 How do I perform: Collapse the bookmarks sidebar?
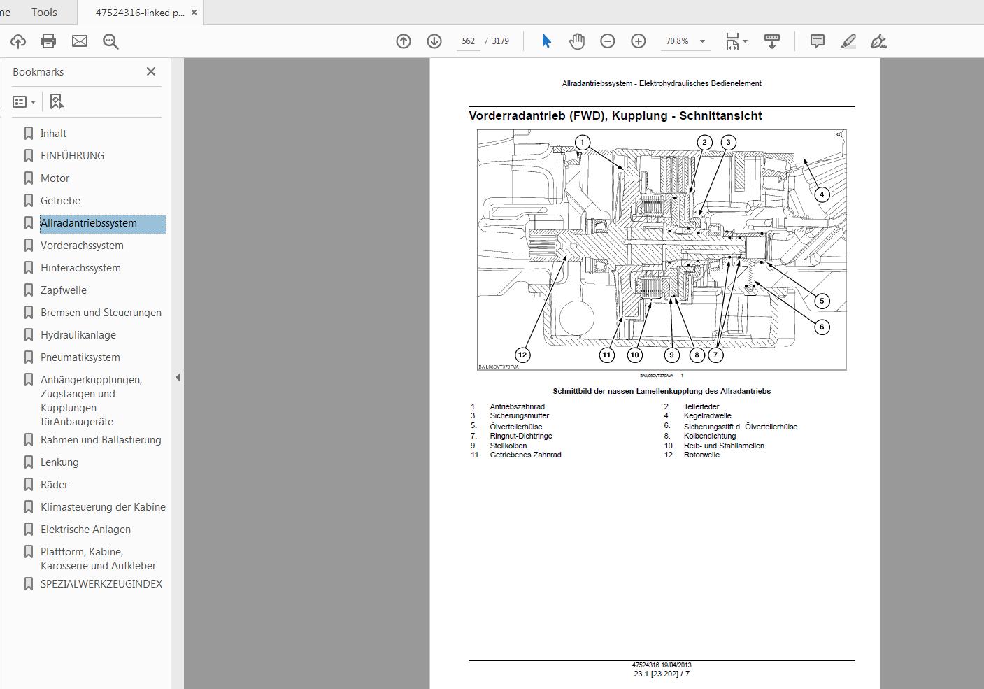click(x=150, y=71)
